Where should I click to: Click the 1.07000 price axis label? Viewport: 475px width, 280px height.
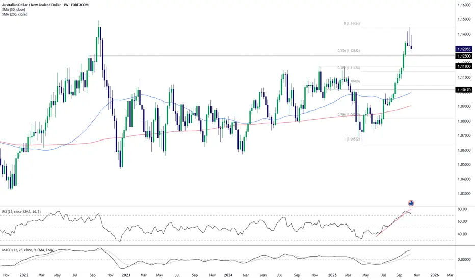tap(464, 135)
